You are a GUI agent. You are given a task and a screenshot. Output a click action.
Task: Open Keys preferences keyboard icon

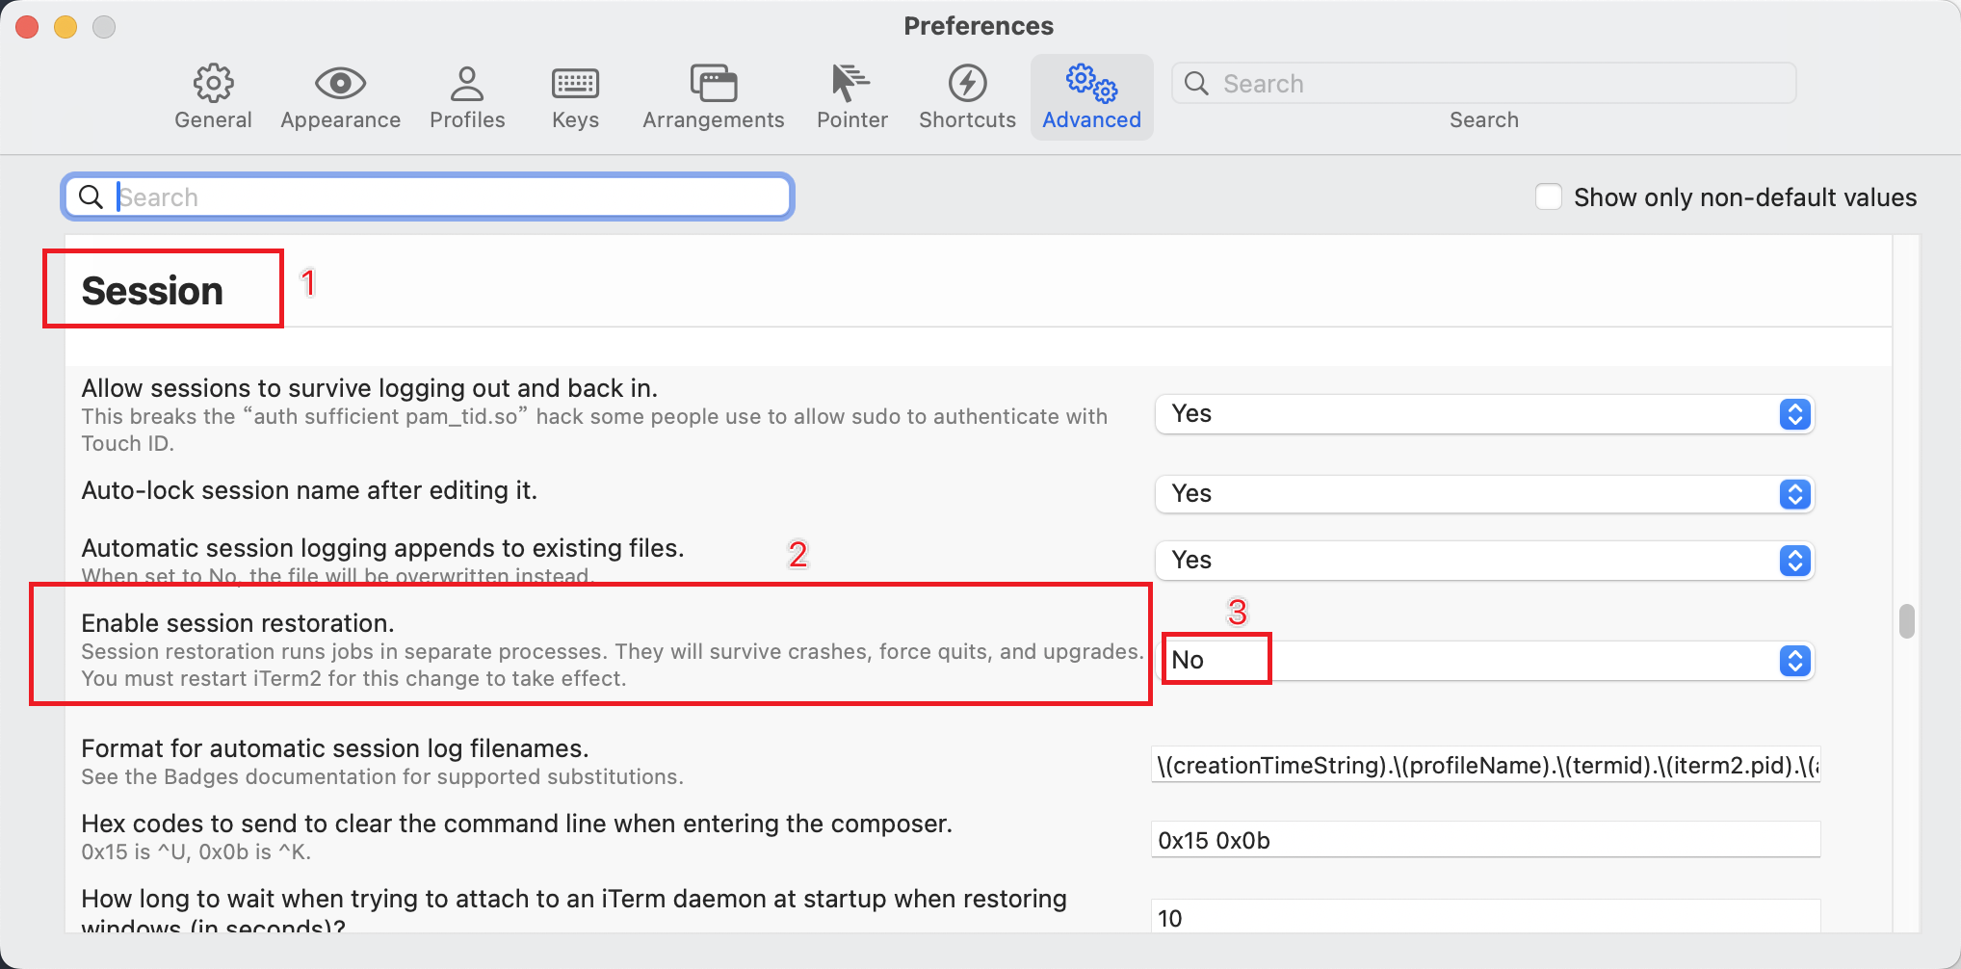575,84
